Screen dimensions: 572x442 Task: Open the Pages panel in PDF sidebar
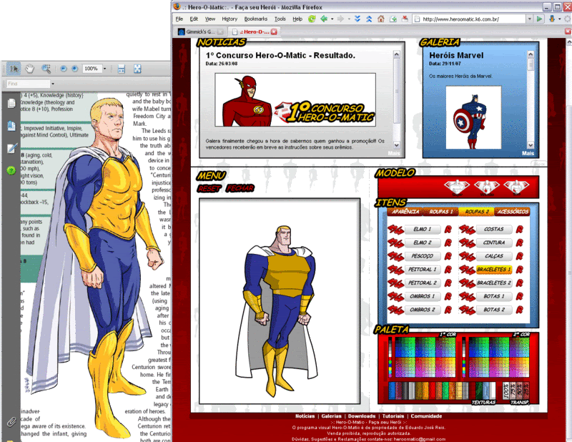[11, 104]
